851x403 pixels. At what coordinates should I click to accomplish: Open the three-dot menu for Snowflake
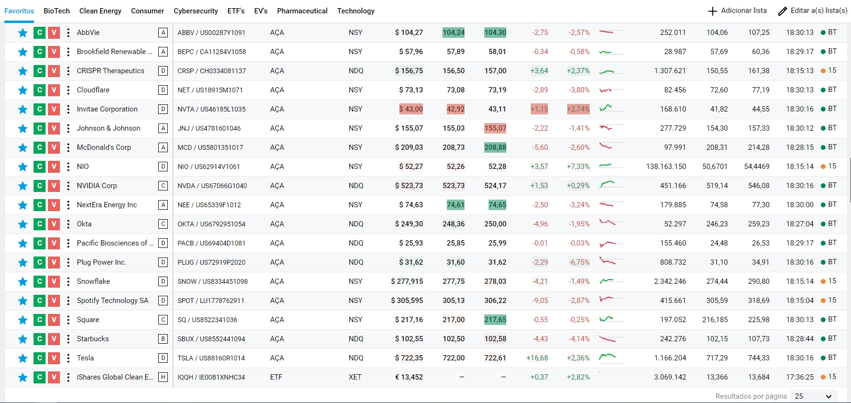(x=68, y=281)
